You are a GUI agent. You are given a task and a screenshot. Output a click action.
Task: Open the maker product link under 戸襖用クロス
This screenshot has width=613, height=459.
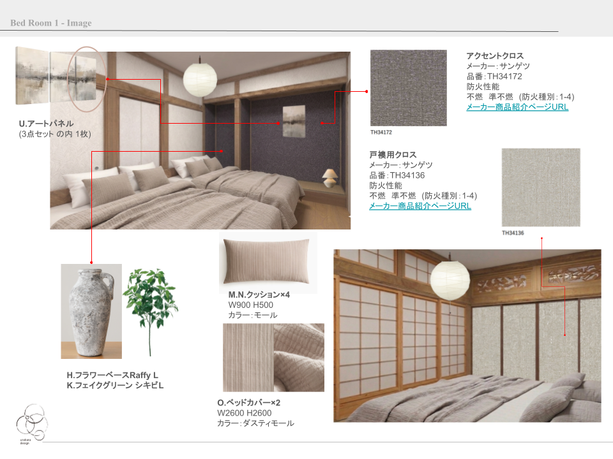(x=420, y=206)
